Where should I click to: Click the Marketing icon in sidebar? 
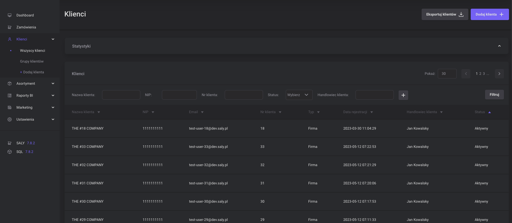10,107
